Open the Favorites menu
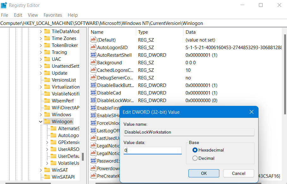287x184 pixels. (53, 15)
